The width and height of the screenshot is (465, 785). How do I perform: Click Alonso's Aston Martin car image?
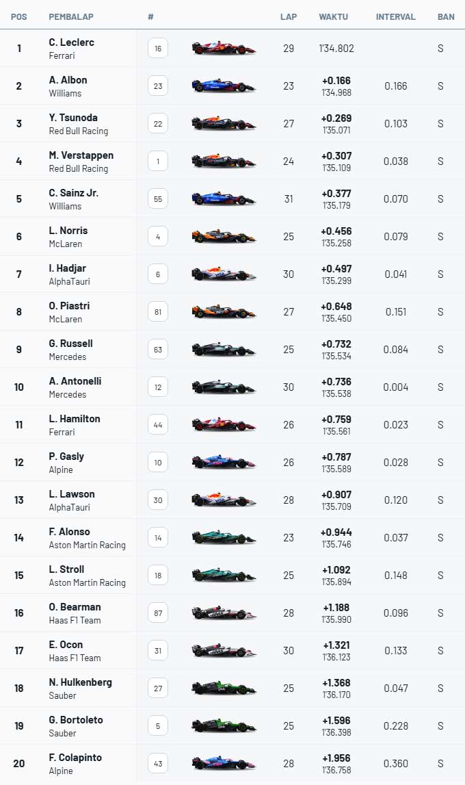point(223,538)
